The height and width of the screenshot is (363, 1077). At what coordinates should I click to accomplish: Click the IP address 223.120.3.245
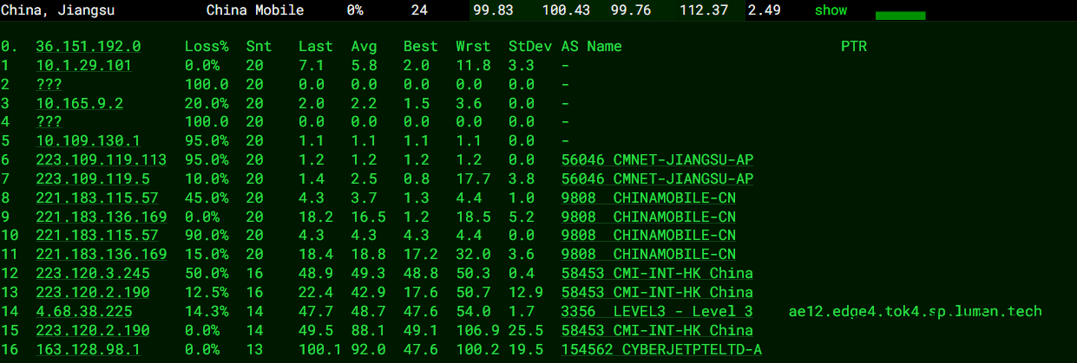(93, 274)
